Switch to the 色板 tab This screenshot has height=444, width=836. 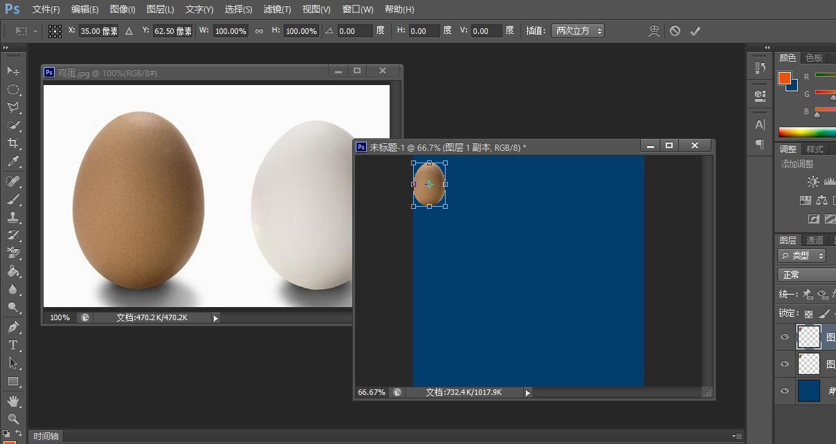pos(815,58)
